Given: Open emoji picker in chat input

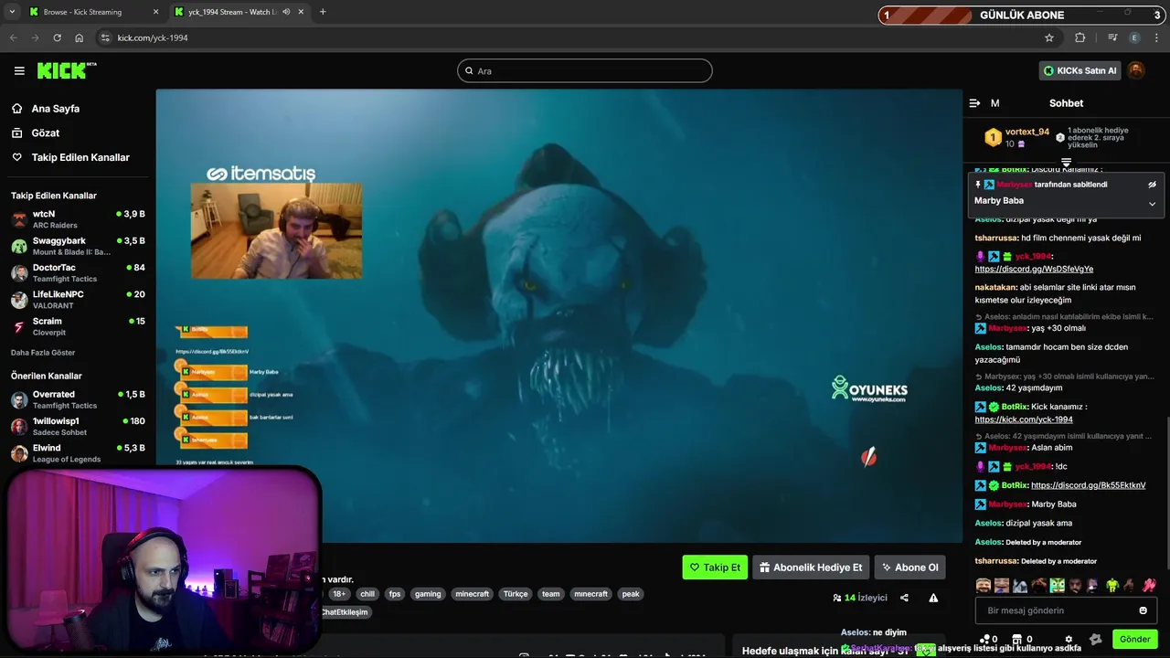Looking at the screenshot, I should coord(1143,610).
